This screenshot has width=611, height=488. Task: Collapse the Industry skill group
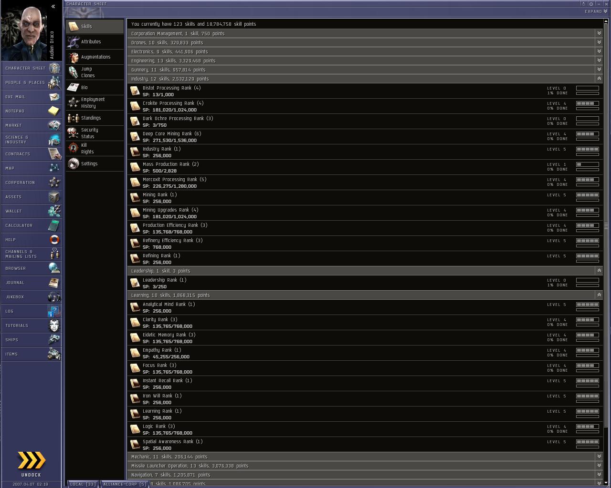[x=599, y=79]
